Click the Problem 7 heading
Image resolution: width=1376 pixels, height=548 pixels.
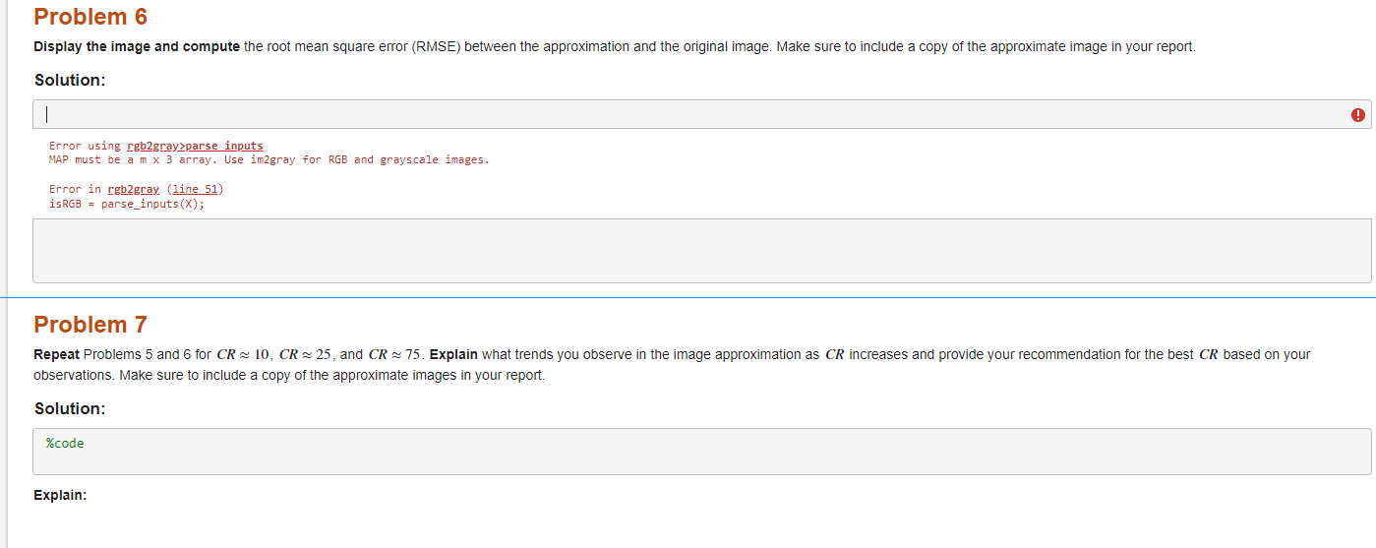coord(90,325)
